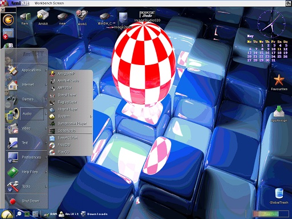This screenshot has width=292, height=219.
Task: Click the screen depth gadget on the title bar
Action: pos(288,3)
